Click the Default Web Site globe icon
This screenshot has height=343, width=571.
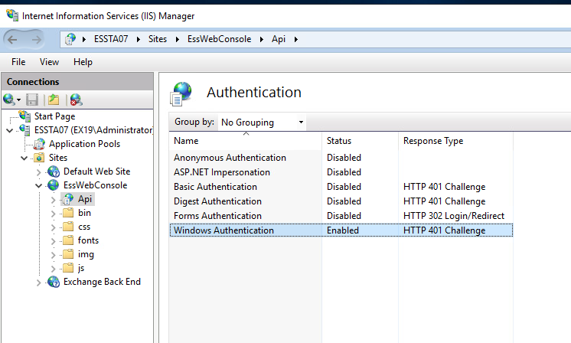click(54, 171)
